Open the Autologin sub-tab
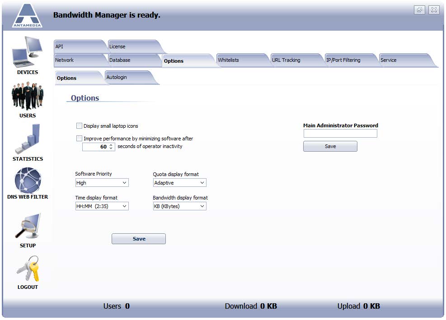The height and width of the screenshot is (320, 446). point(129,77)
